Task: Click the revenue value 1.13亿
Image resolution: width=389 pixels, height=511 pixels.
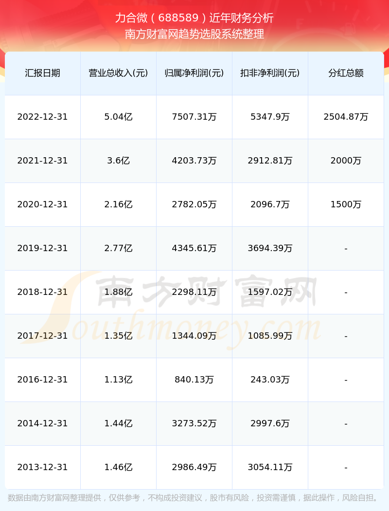Action: click(119, 380)
